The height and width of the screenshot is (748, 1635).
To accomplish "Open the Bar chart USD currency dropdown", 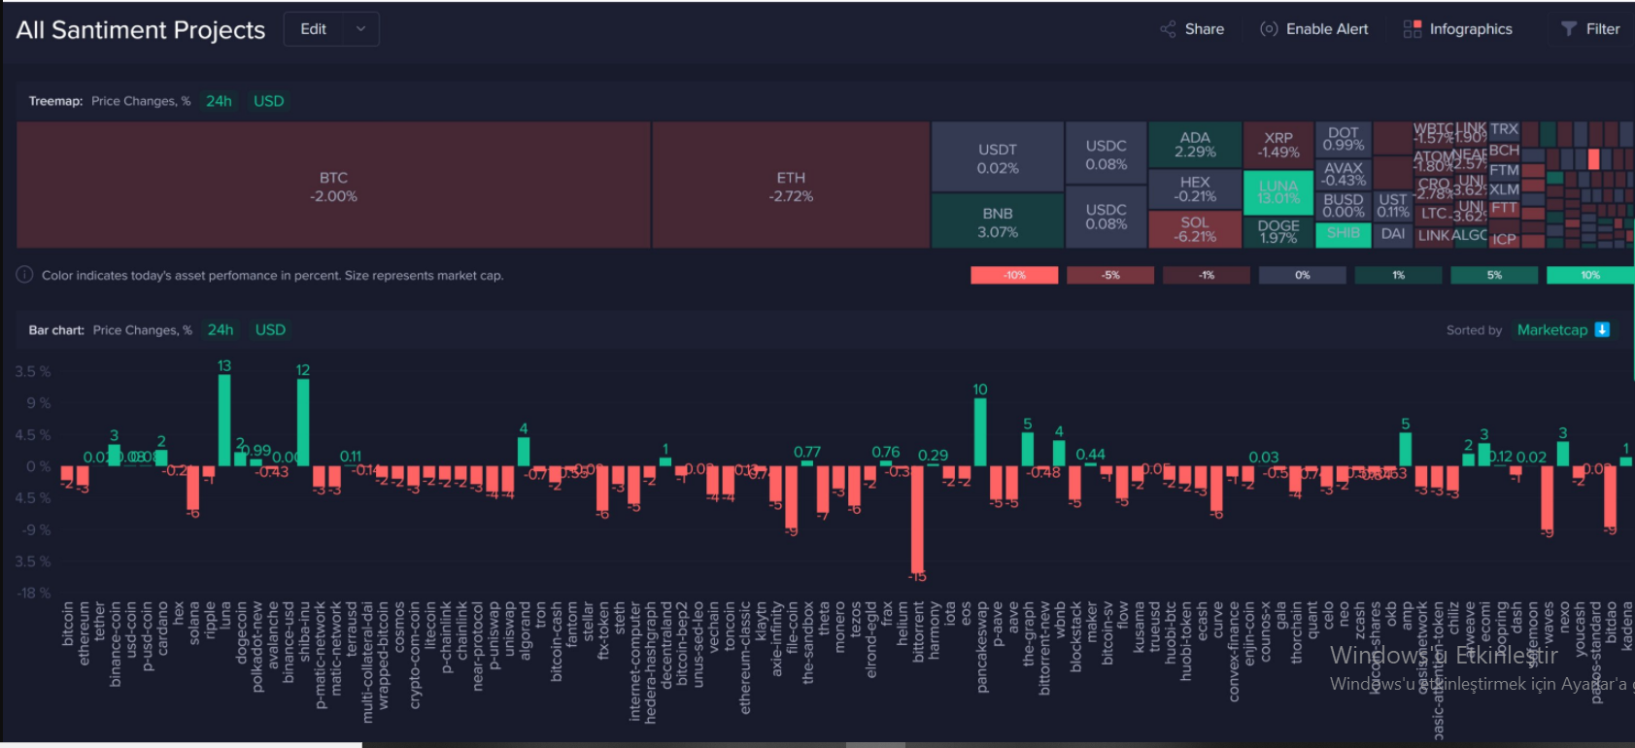I will tap(270, 330).
